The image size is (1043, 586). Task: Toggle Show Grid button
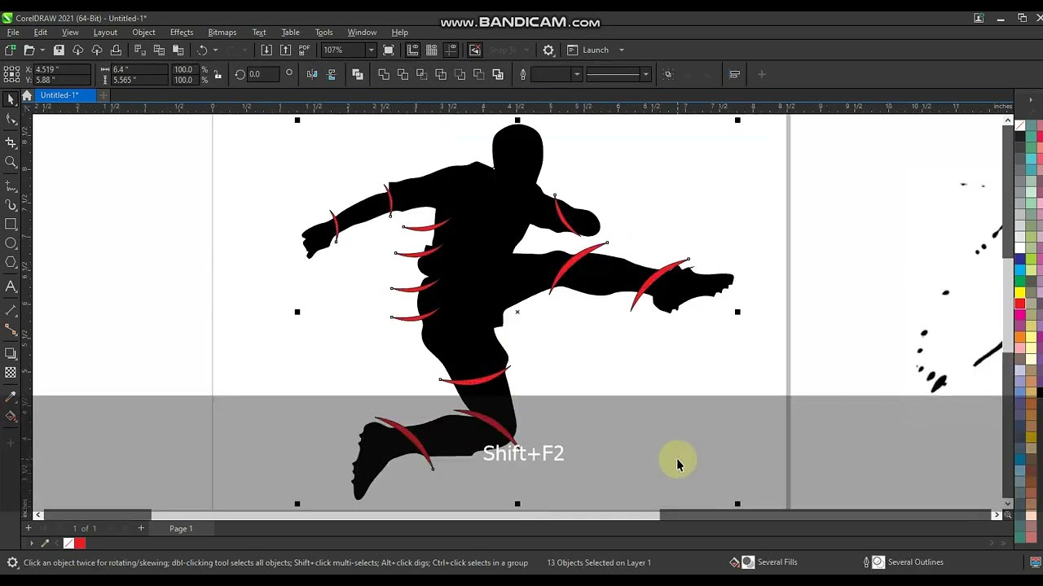(432, 50)
